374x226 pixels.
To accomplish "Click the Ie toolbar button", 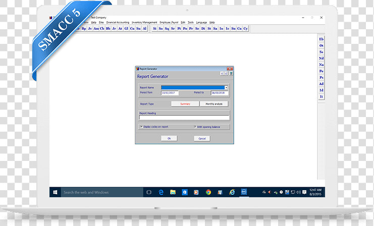I will (x=227, y=29).
